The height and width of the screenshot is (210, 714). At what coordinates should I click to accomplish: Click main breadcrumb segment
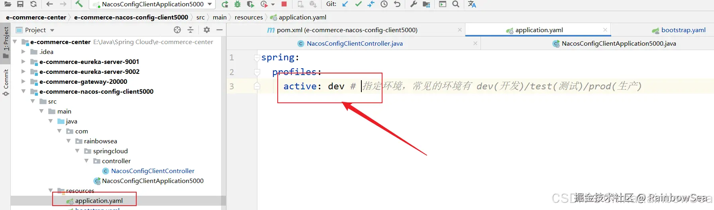(x=220, y=17)
